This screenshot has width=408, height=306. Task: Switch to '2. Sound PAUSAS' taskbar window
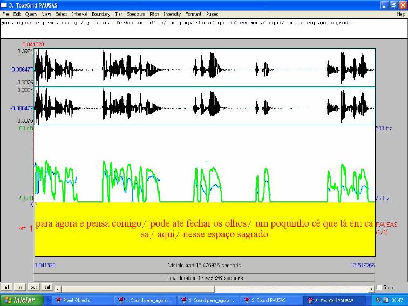[271, 300]
